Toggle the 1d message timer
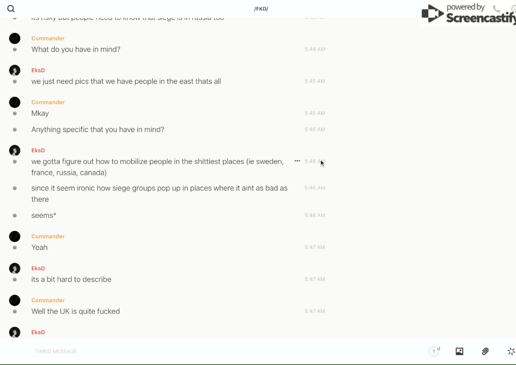 coord(434,351)
